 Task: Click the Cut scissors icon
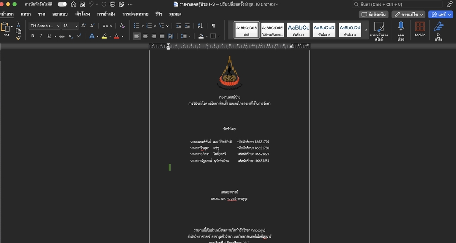(x=19, y=24)
